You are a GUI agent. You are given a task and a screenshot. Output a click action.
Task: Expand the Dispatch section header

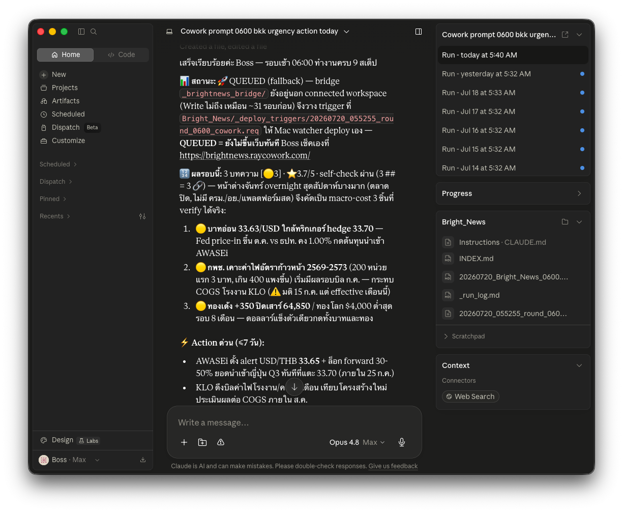point(56,182)
